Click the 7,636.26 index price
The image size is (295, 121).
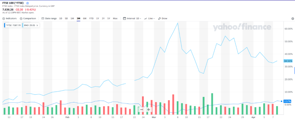pyautogui.click(x=8, y=9)
